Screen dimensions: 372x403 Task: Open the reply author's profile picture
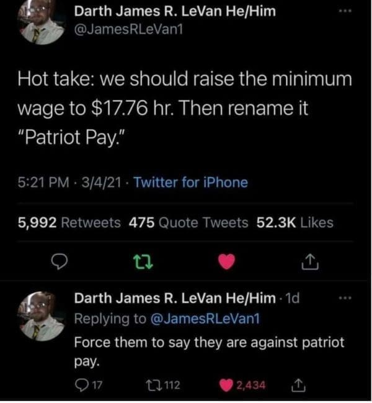coord(42,316)
